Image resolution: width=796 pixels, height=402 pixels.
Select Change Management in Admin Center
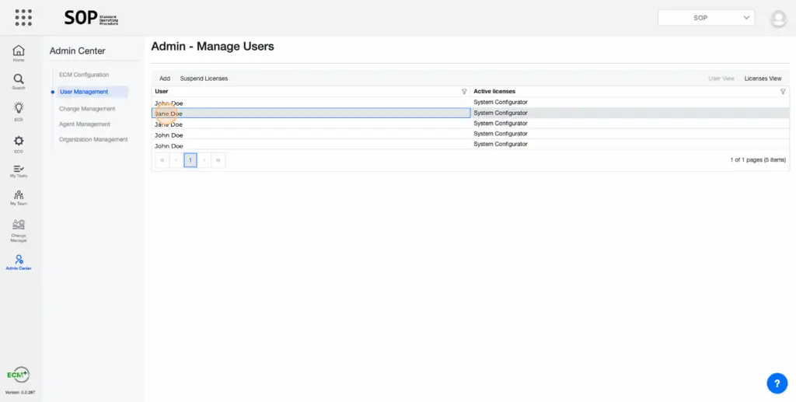(x=87, y=109)
